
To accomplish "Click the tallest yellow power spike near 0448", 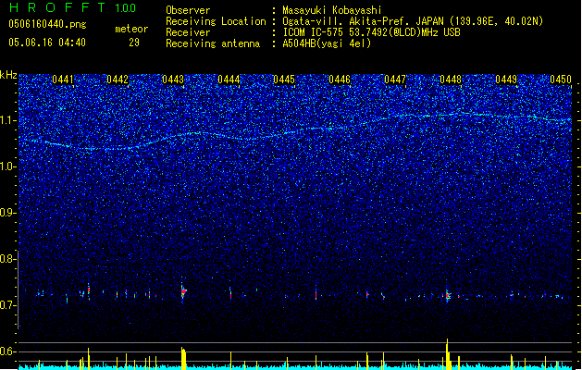I will coord(447,353).
